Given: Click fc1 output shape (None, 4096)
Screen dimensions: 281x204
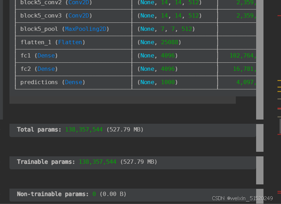Looking at the screenshot, I should 158,56.
